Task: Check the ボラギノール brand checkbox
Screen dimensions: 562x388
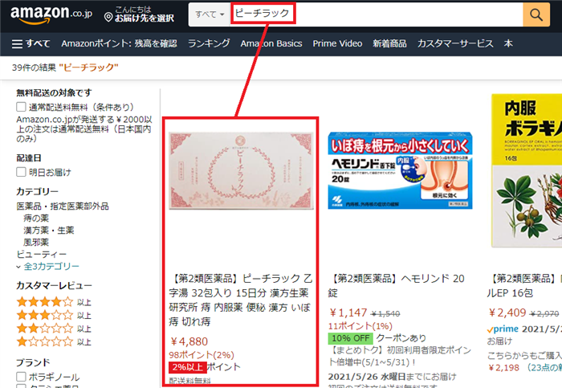Action: [x=21, y=377]
